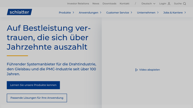
Task: Open the Investor Relations link
Action: click(x=78, y=4)
